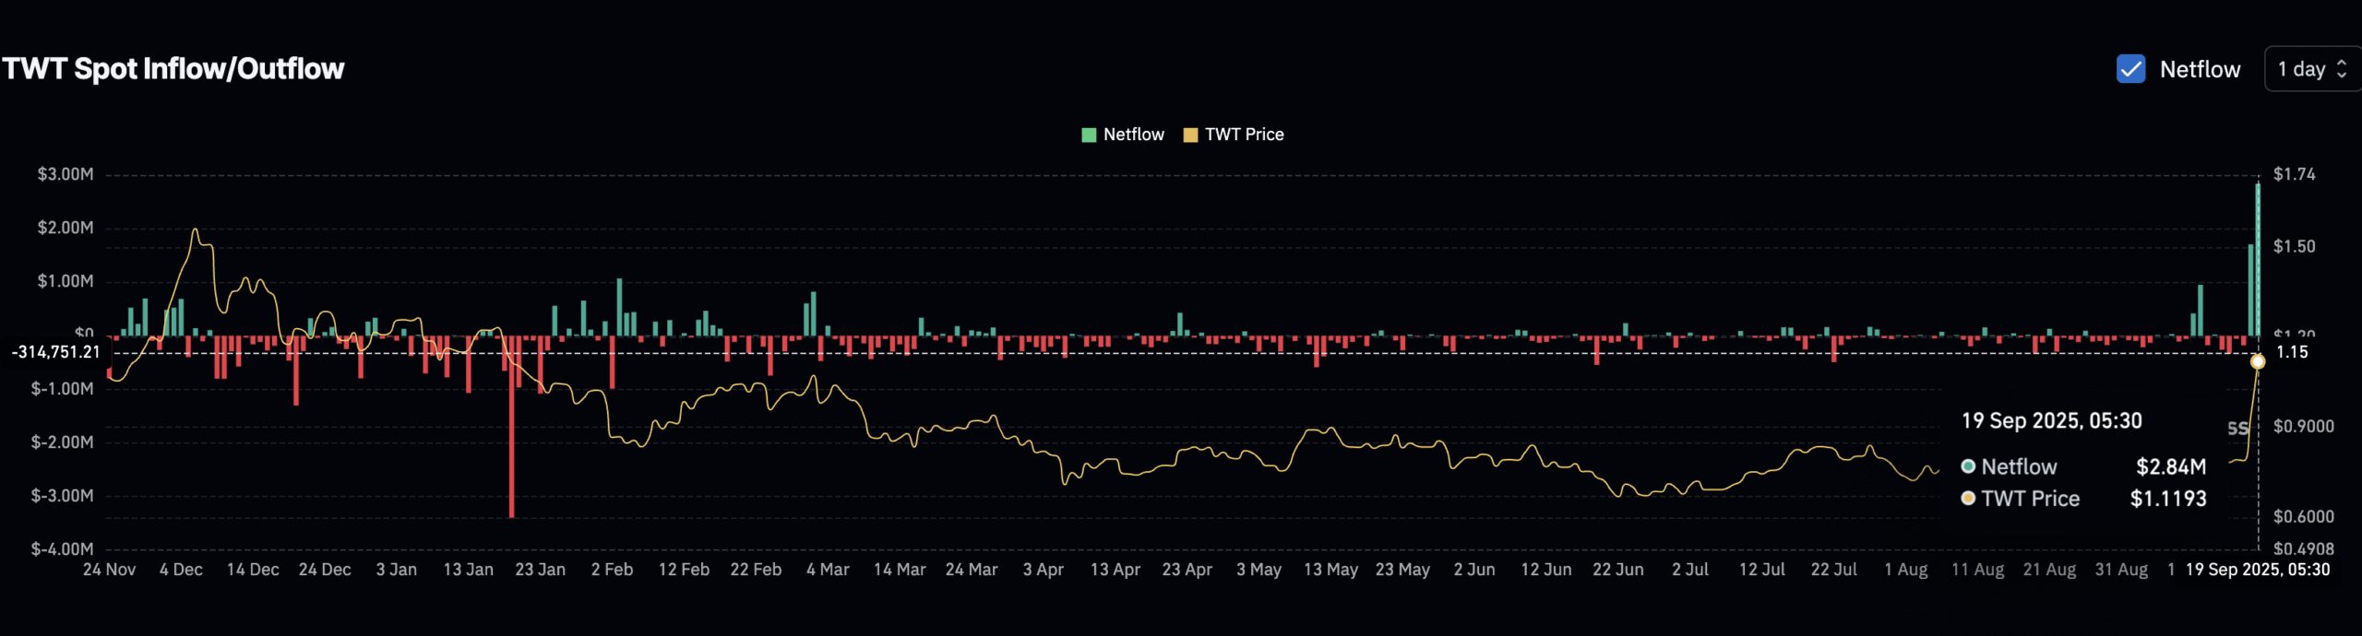Click the 3 Apr date label
Viewport: 2362px width, 636px height.
[x=1043, y=570]
